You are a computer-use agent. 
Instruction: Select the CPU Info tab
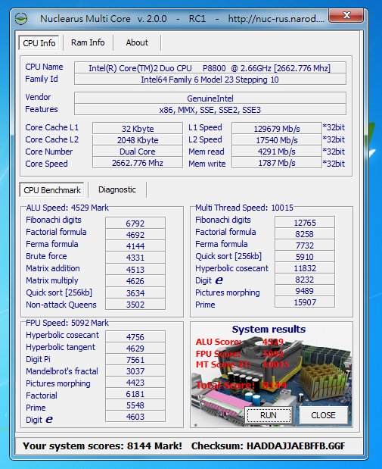[x=39, y=43]
